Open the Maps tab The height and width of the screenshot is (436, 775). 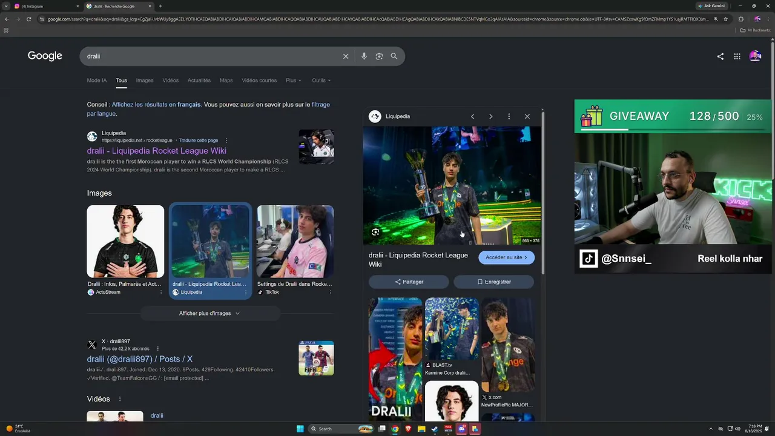(x=226, y=81)
